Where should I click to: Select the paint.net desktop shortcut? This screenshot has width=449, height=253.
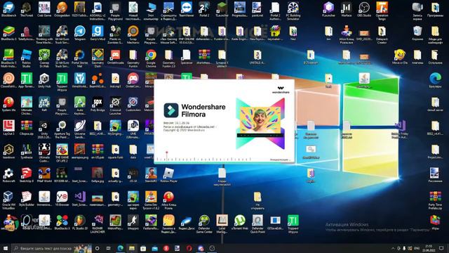(x=257, y=9)
